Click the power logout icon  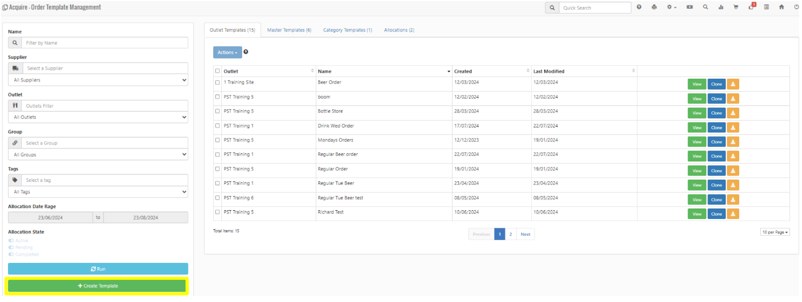(x=796, y=8)
